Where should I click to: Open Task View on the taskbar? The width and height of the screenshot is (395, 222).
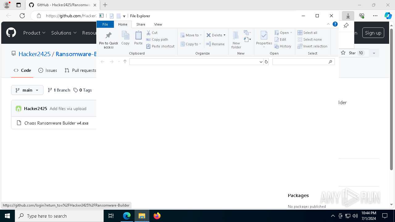(111, 216)
